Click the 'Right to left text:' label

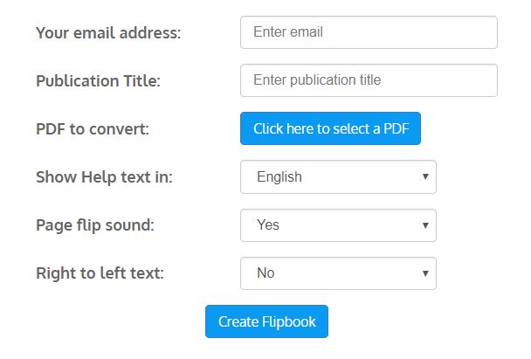tap(100, 273)
